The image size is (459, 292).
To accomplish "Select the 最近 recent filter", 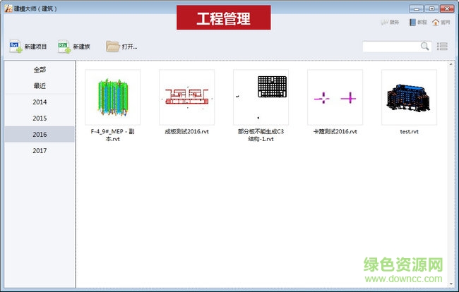I will coord(40,86).
